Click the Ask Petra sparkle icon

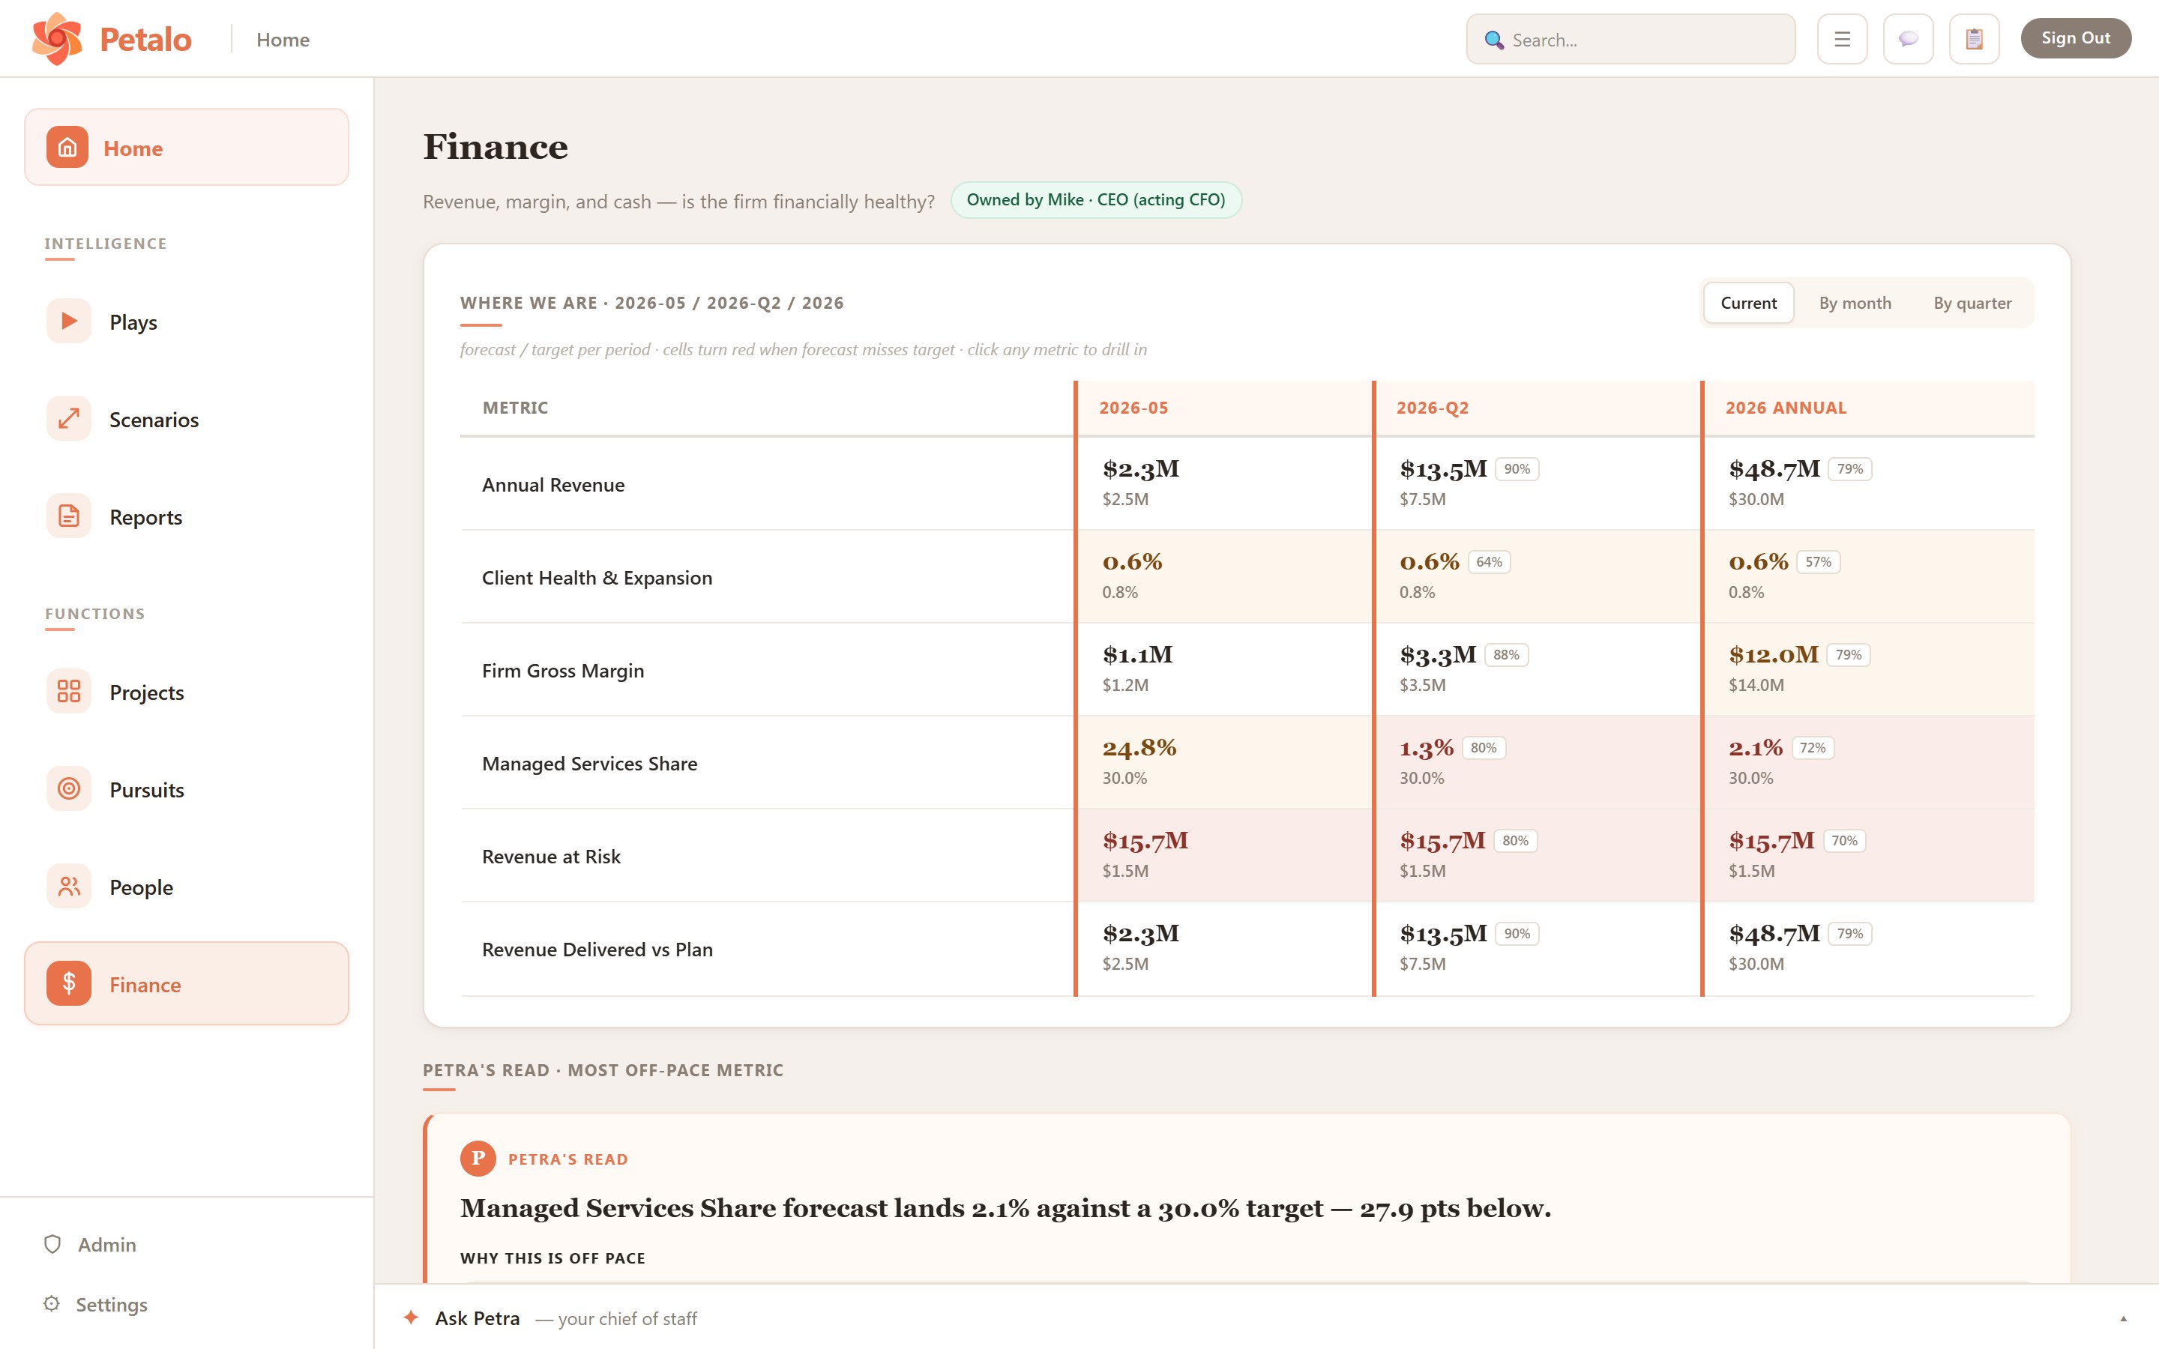(412, 1317)
